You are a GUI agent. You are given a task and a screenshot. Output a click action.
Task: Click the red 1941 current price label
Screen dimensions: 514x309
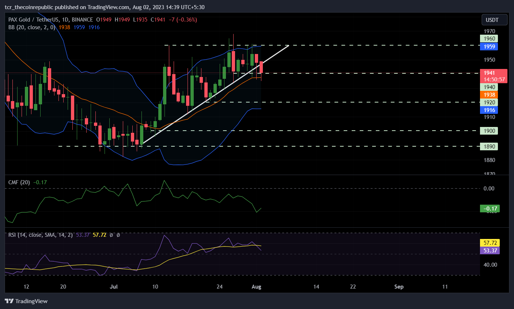(x=494, y=76)
